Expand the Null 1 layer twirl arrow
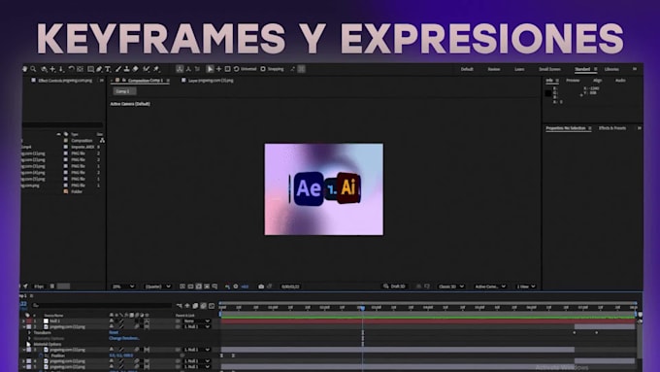 [x=24, y=321]
